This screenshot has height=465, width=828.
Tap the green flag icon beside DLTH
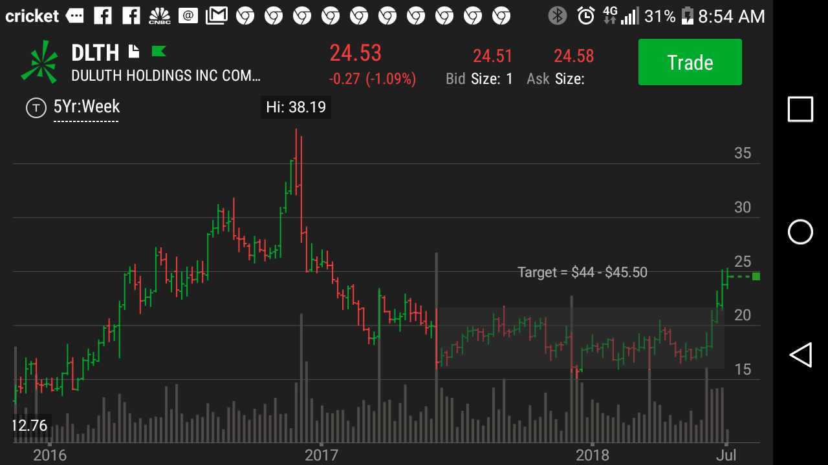pos(158,51)
